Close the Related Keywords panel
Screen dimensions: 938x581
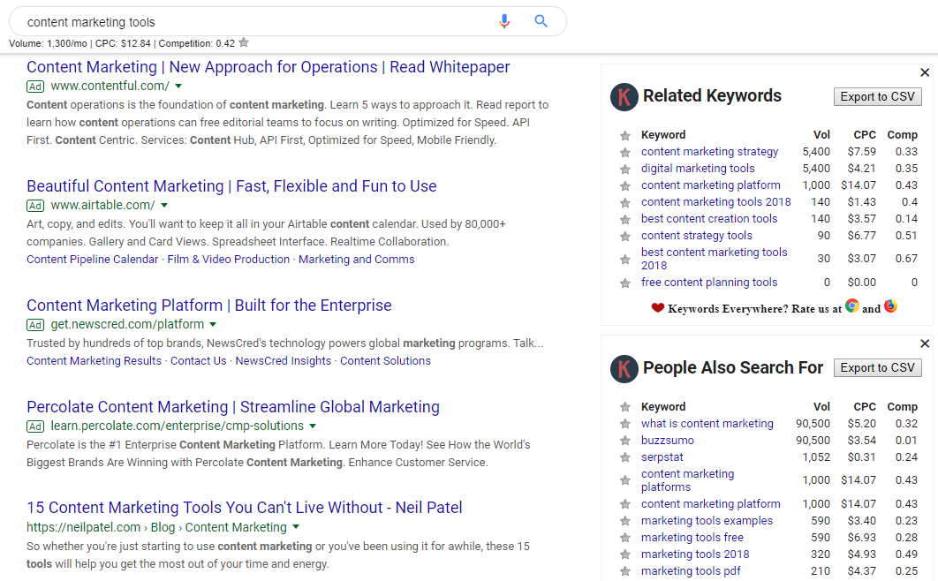pyautogui.click(x=925, y=72)
